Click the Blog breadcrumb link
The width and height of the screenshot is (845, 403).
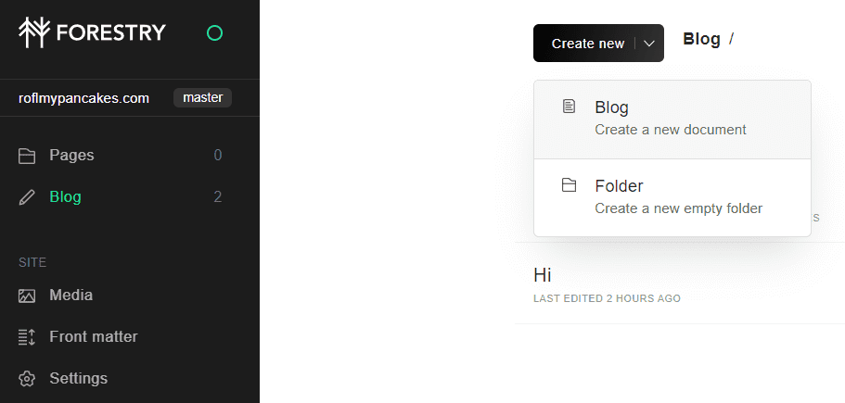coord(701,39)
